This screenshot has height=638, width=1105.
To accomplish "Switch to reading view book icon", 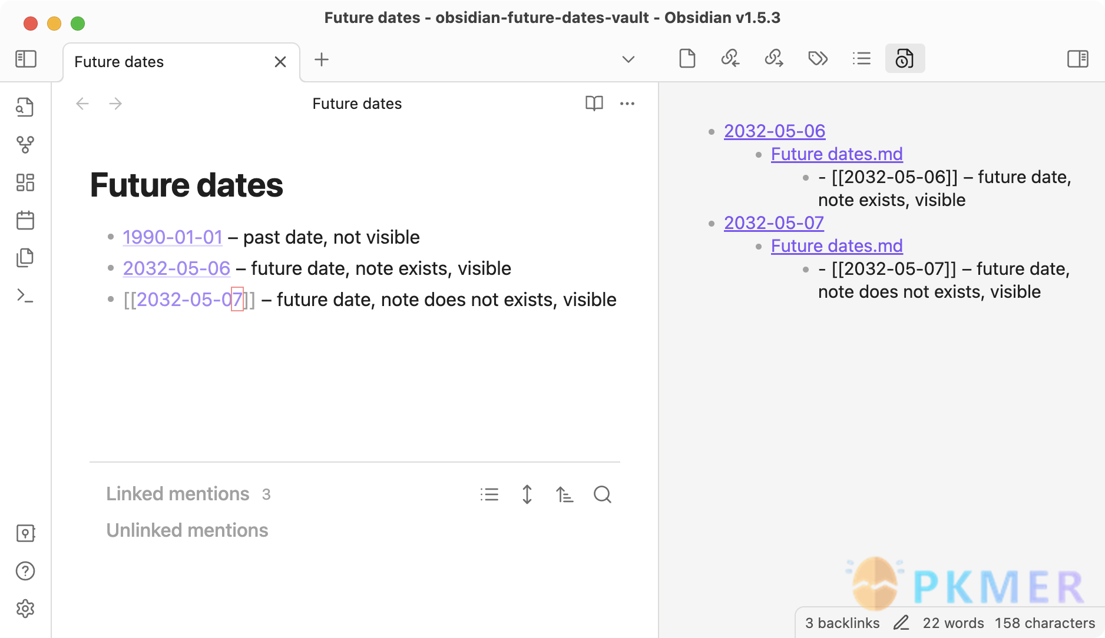I will tap(594, 104).
